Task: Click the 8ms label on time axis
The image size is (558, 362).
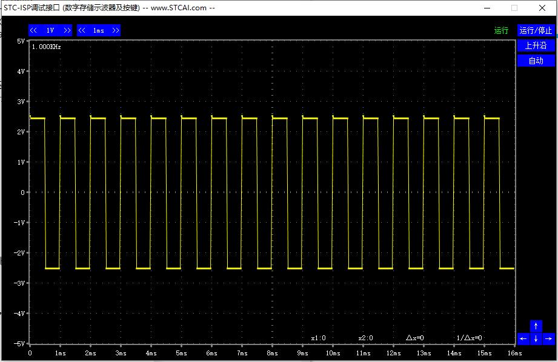Action: (x=272, y=353)
